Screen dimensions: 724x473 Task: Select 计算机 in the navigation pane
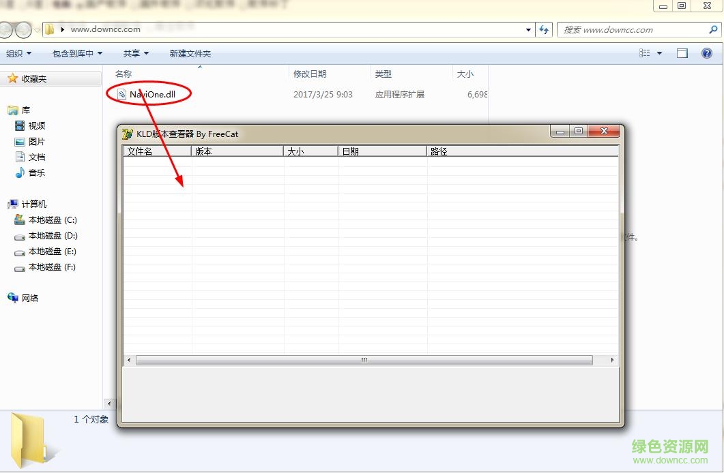click(33, 204)
